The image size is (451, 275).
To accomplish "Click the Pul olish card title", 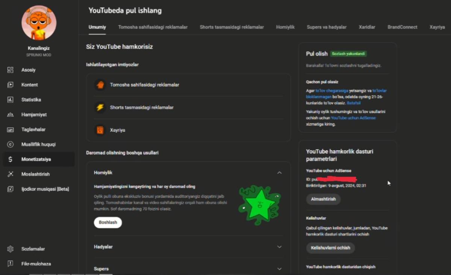I will click(x=317, y=54).
